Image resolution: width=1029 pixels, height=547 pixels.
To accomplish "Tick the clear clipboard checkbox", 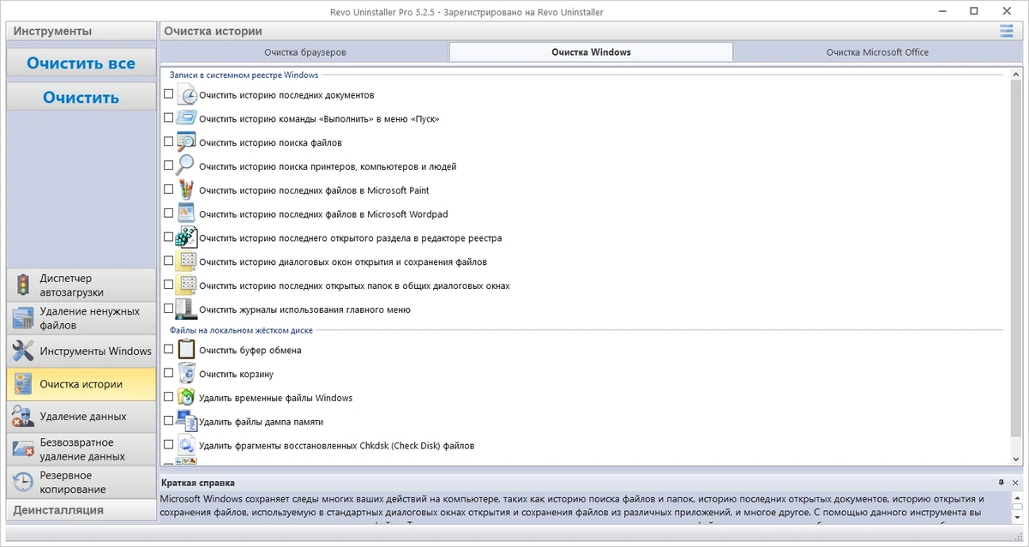I will click(x=168, y=350).
